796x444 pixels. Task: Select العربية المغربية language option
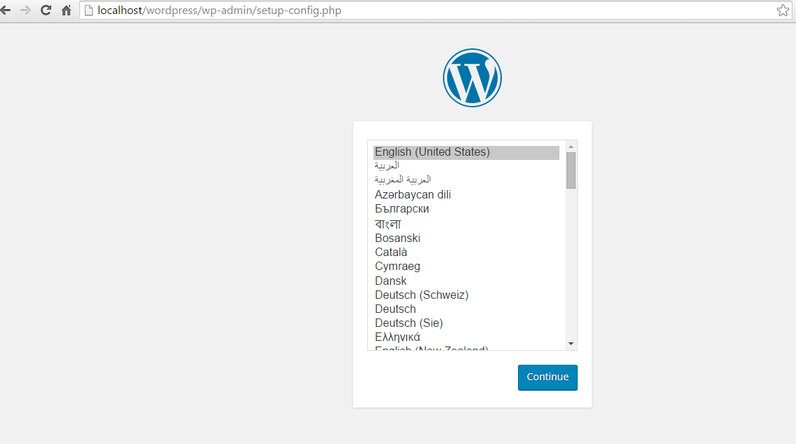pos(466,180)
